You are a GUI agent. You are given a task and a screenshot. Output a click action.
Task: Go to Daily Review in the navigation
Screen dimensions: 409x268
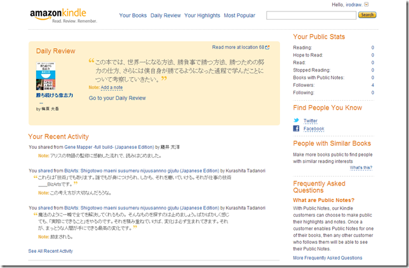pyautogui.click(x=165, y=16)
